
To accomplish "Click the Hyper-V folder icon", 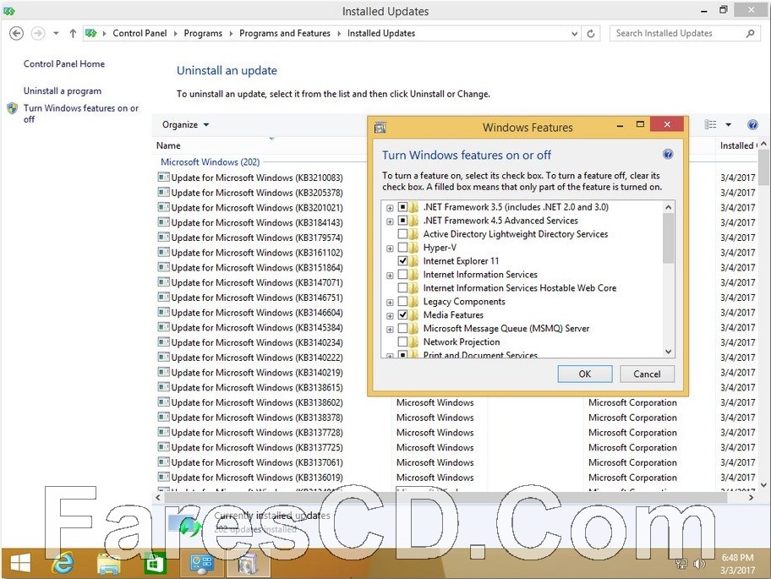I will (413, 247).
